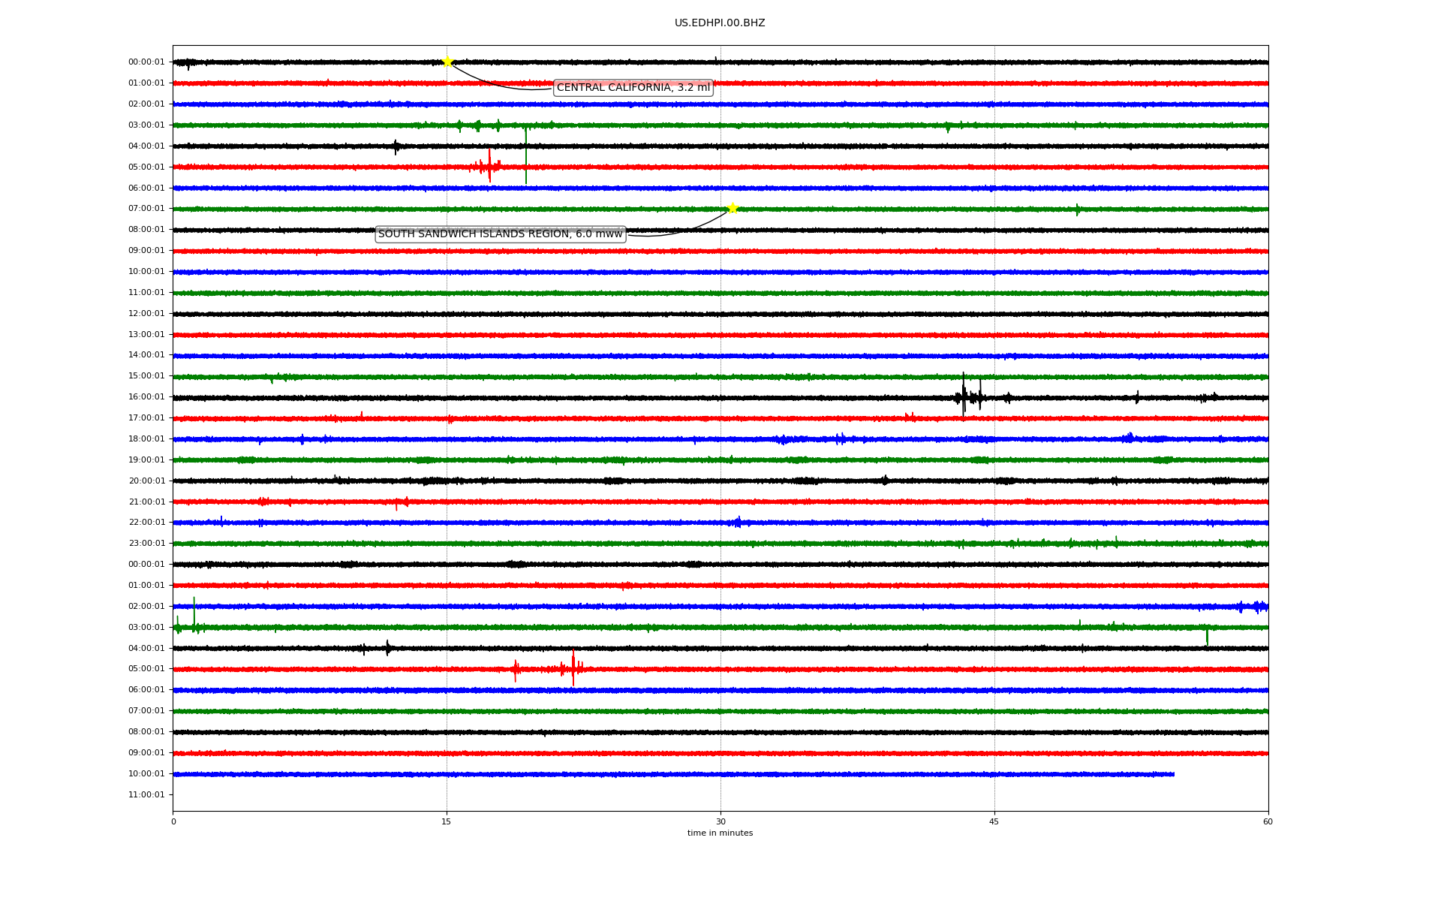
Task: Click the 12:00:01 row label
Action: point(146,314)
